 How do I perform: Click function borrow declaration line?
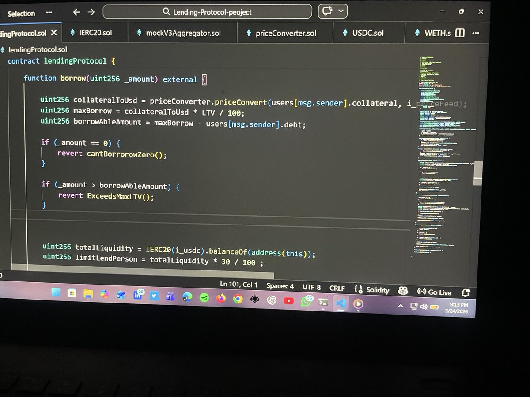tap(115, 79)
